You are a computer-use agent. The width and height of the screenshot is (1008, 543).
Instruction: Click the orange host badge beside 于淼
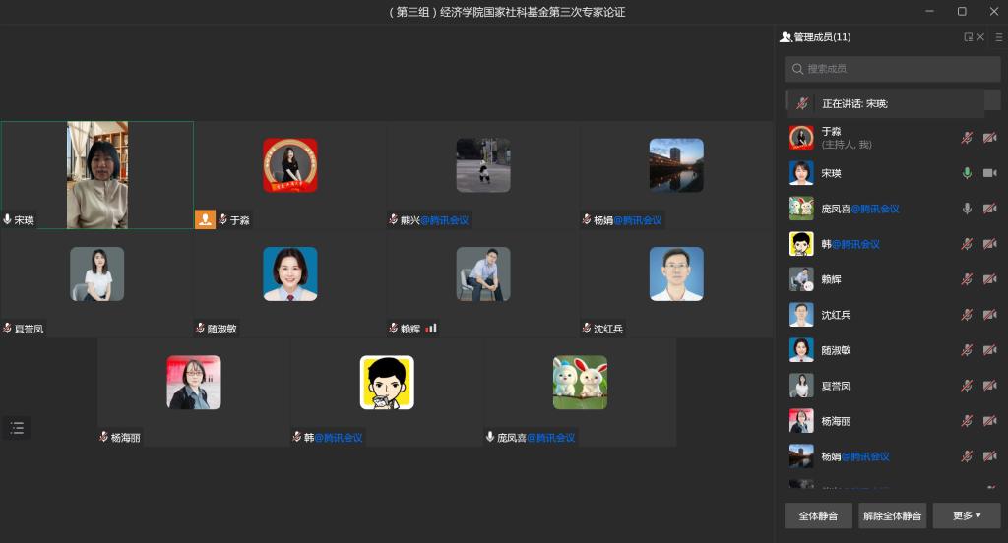(205, 219)
